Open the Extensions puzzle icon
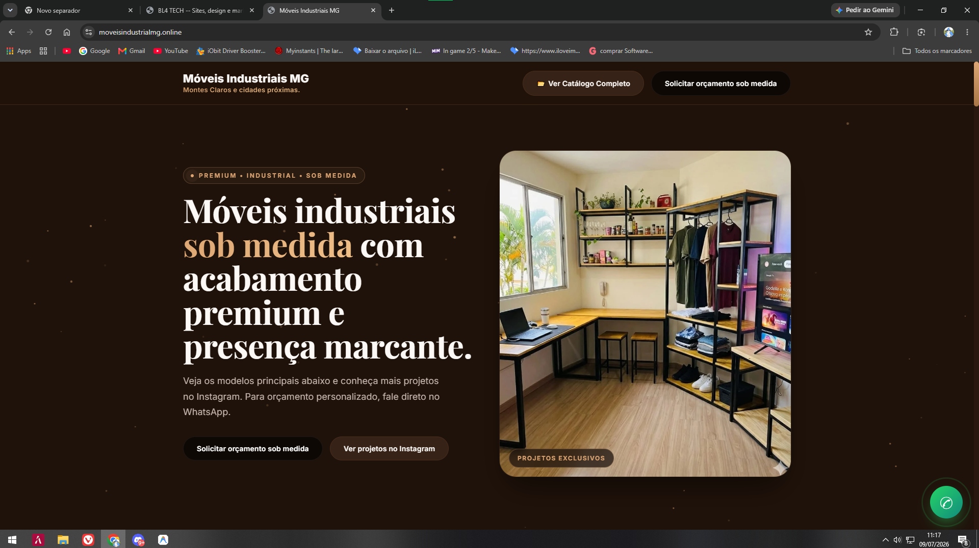 click(x=894, y=32)
